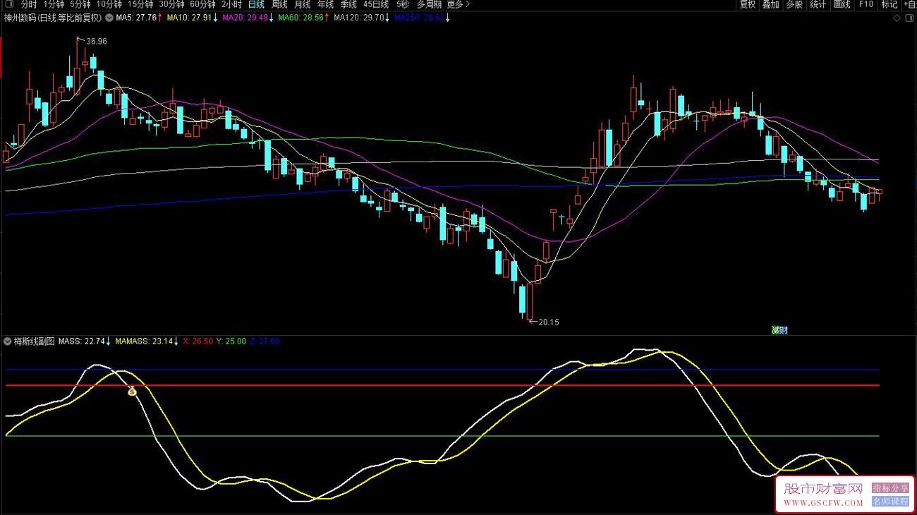Open the 多股 multi-stock view
The image size is (917, 515).
[x=794, y=4]
